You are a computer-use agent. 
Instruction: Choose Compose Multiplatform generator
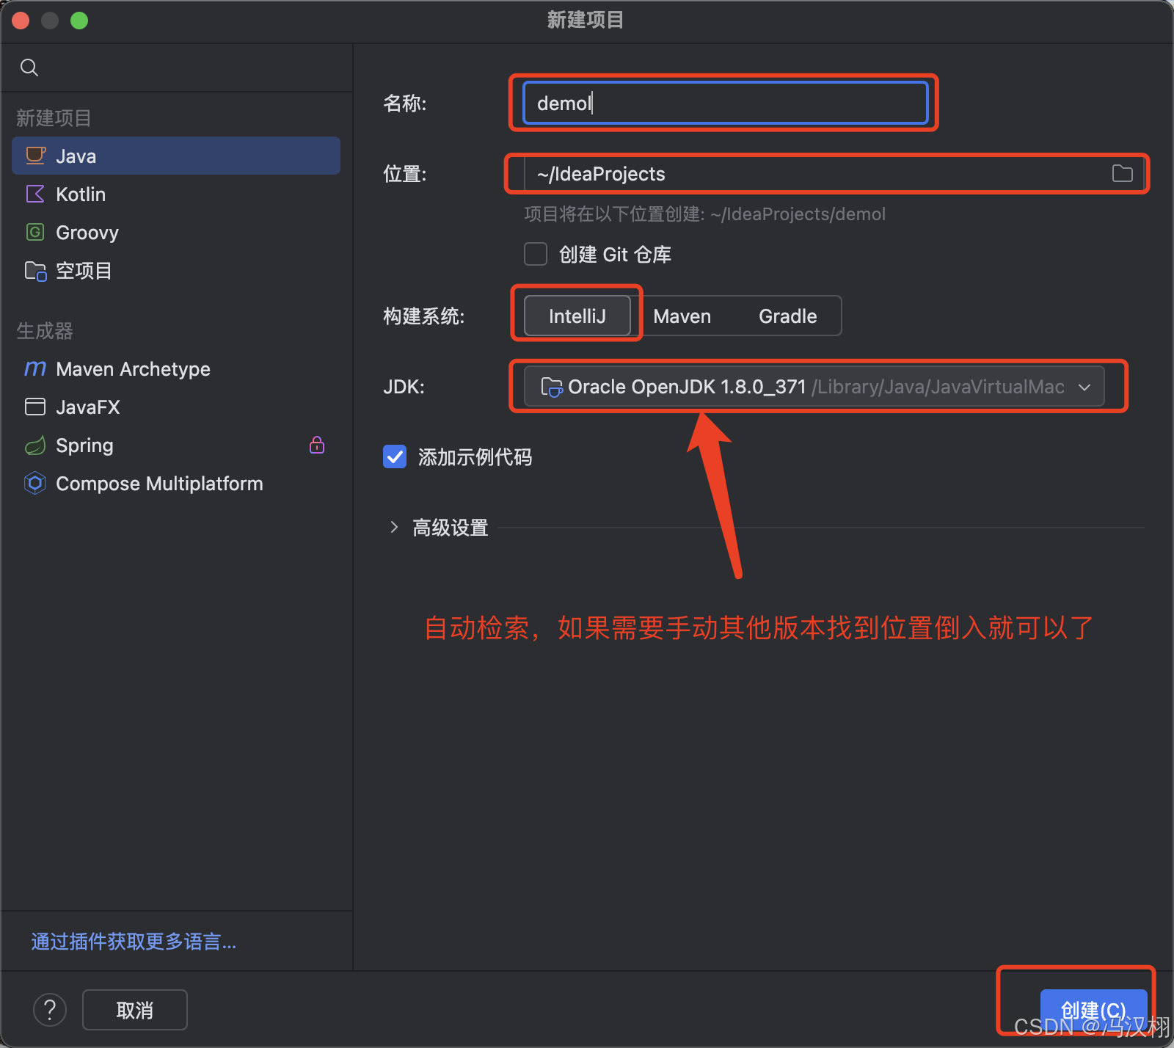coord(176,483)
